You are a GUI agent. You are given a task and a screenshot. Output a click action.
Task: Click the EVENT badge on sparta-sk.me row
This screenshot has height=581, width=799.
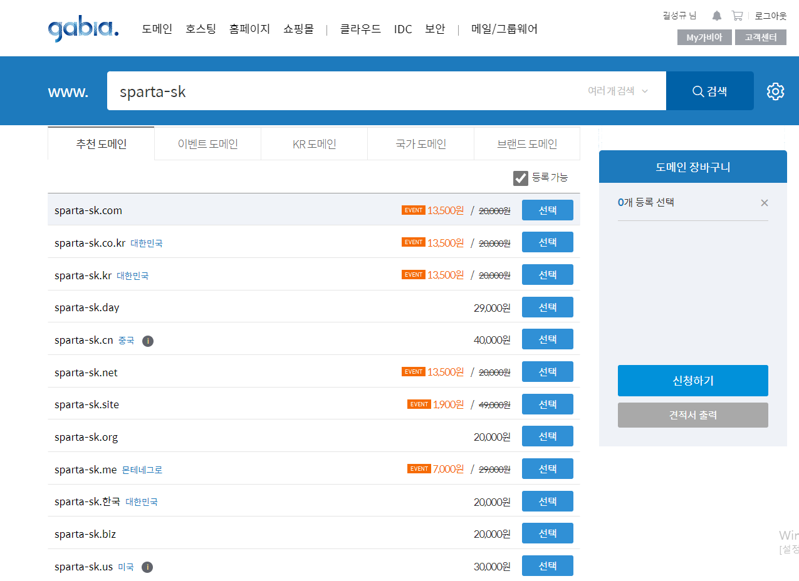[x=419, y=469]
